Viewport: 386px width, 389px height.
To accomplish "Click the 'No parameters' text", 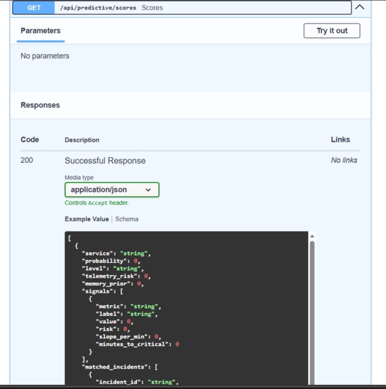I will click(x=45, y=56).
